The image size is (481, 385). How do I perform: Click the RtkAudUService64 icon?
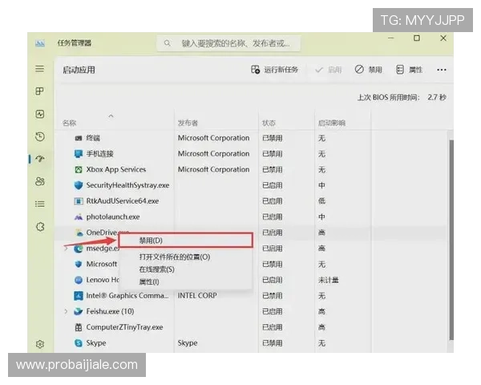point(79,201)
